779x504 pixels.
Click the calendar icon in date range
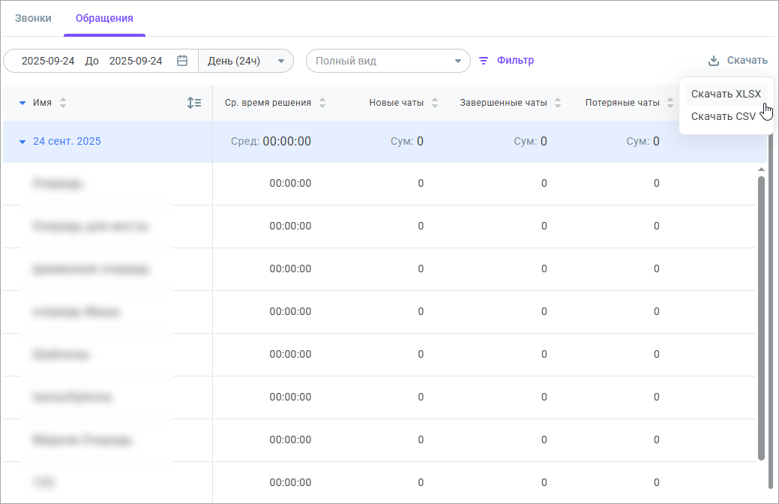point(181,61)
